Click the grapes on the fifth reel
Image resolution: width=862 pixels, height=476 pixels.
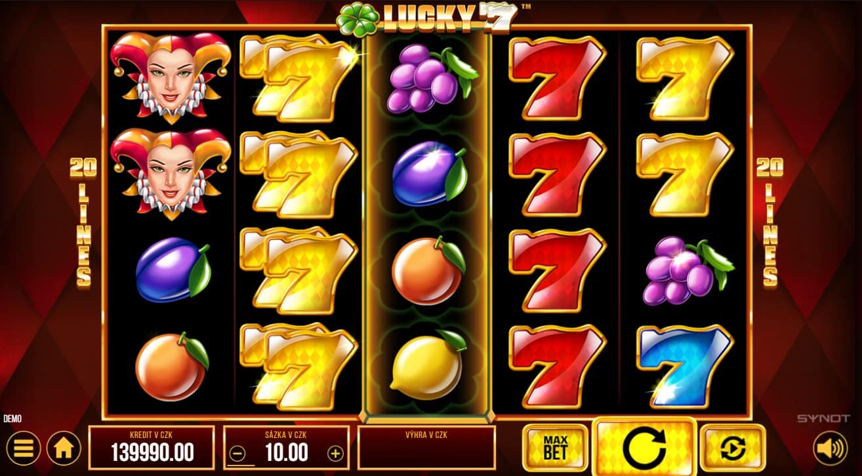click(688, 270)
